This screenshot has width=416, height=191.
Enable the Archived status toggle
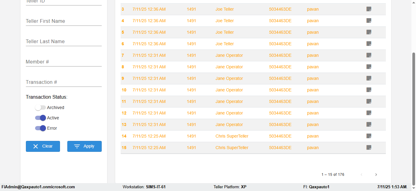[x=40, y=107]
